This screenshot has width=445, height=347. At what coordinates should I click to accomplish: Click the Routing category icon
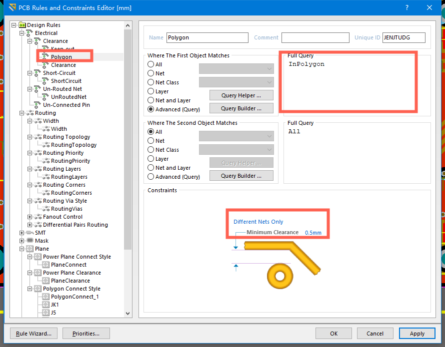coord(30,113)
